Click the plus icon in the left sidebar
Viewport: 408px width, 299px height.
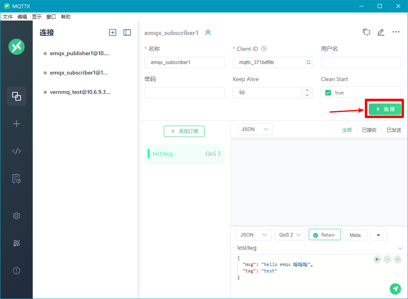click(17, 124)
